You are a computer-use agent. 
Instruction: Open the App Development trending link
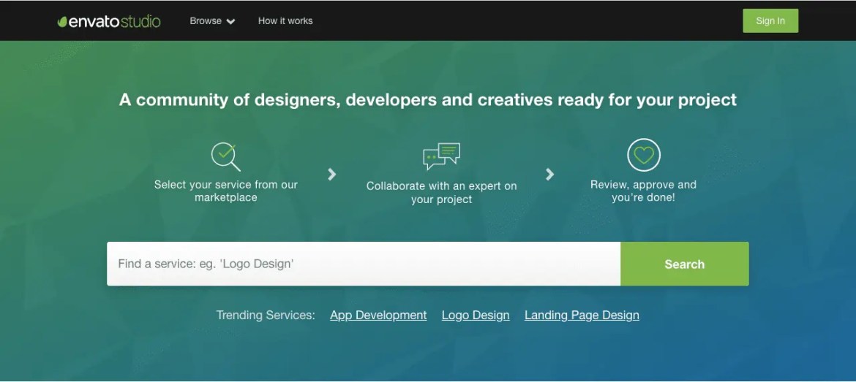(x=378, y=315)
